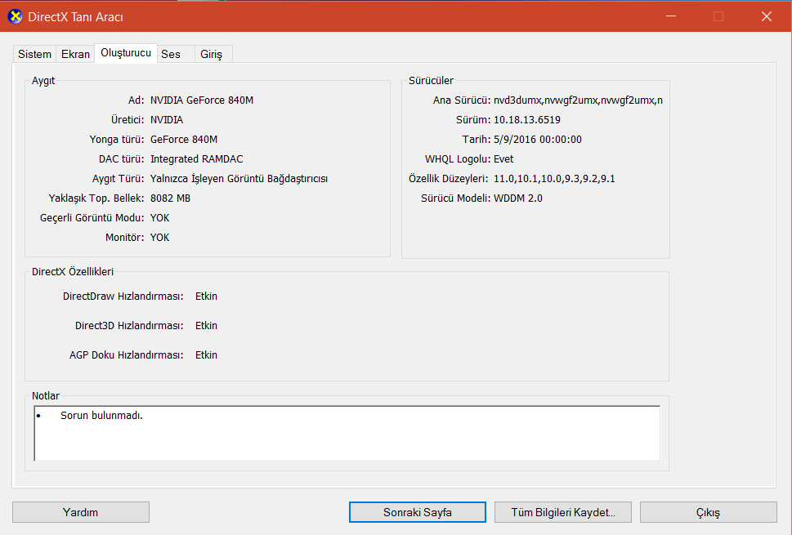Click Üretici value 'NVIDIA'
This screenshot has width=792, height=535.
pos(167,119)
